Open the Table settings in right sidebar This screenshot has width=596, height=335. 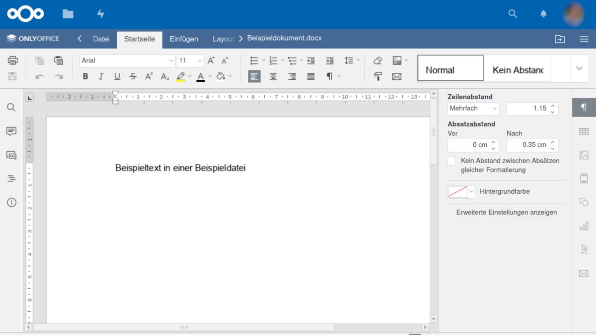pos(584,131)
